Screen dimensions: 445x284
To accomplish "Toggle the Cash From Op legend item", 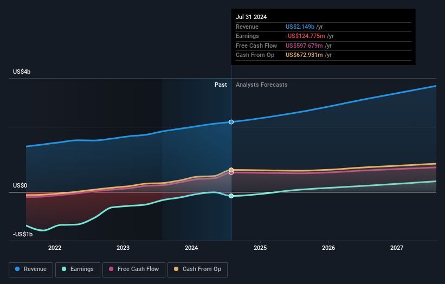I will (197, 269).
